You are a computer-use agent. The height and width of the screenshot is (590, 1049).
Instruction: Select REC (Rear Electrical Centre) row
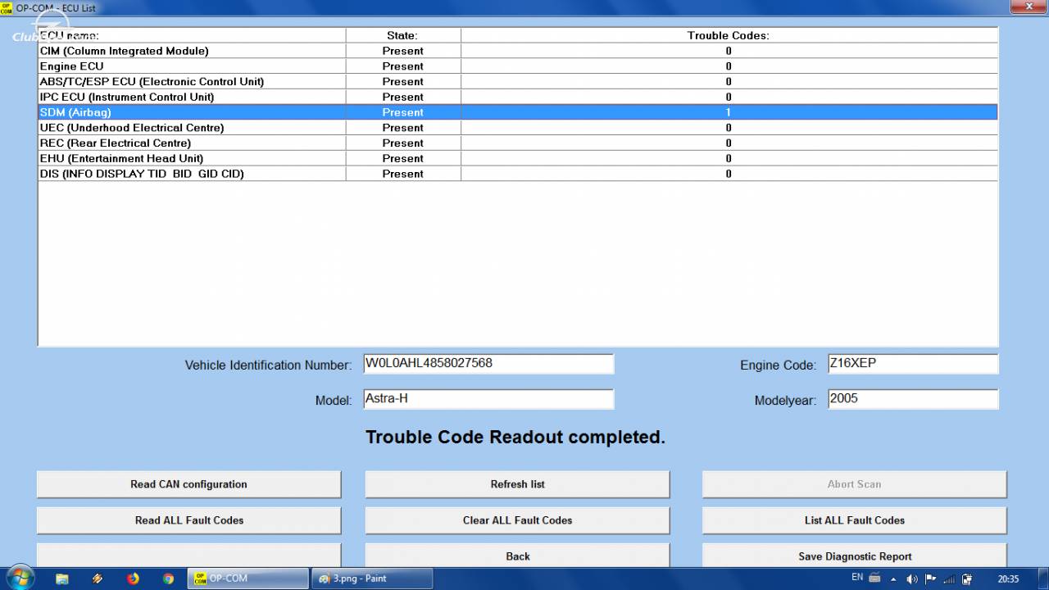click(x=517, y=143)
